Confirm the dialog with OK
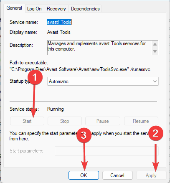 tap(84, 175)
